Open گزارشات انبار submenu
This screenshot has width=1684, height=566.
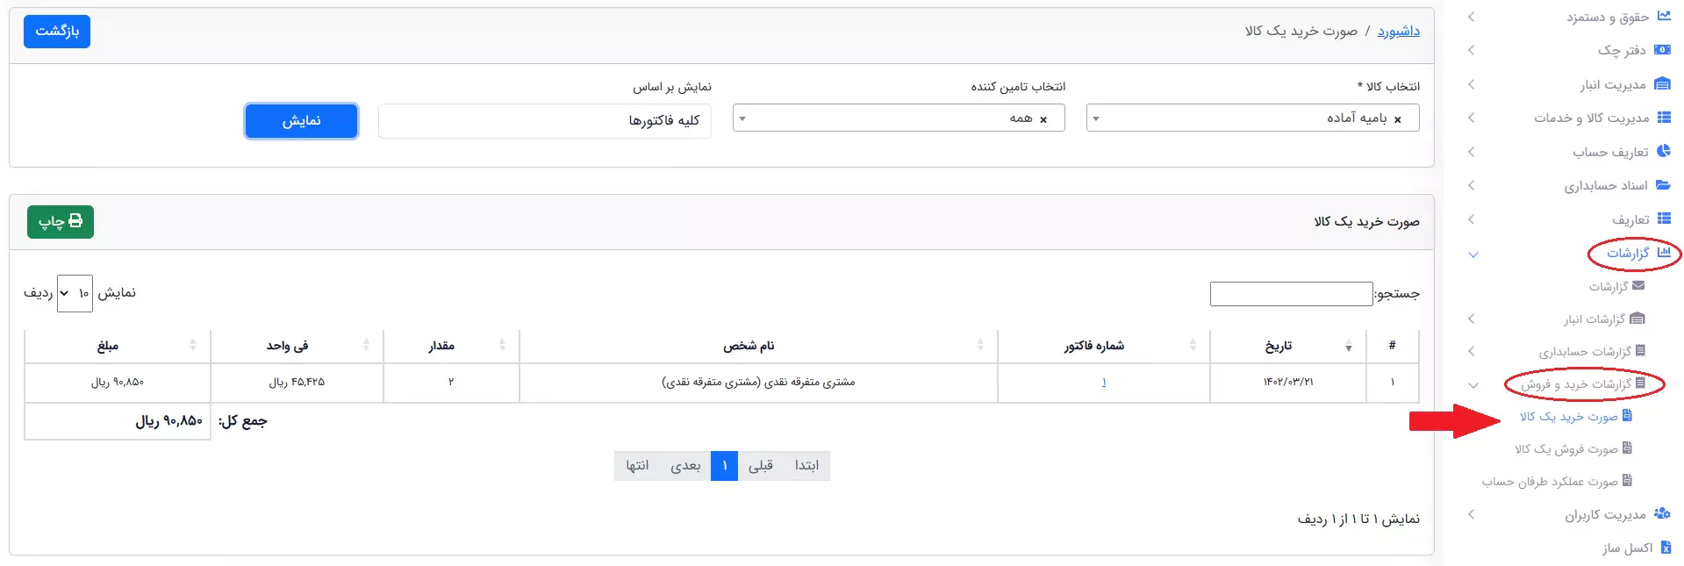[x=1594, y=319]
